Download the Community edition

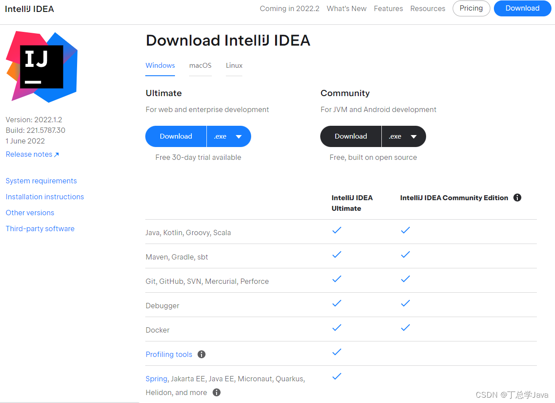[x=351, y=136]
